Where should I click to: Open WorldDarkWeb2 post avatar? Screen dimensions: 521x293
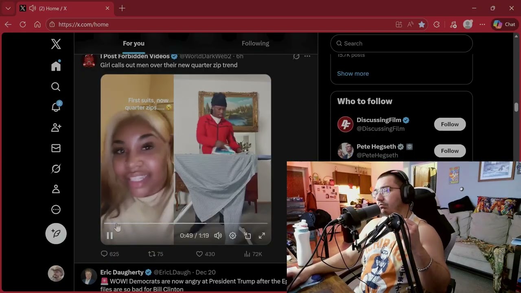click(89, 60)
